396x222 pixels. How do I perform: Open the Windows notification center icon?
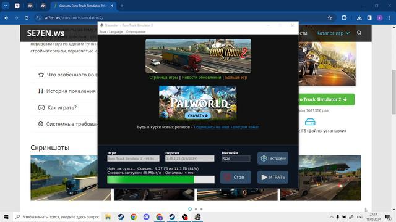tap(388, 216)
